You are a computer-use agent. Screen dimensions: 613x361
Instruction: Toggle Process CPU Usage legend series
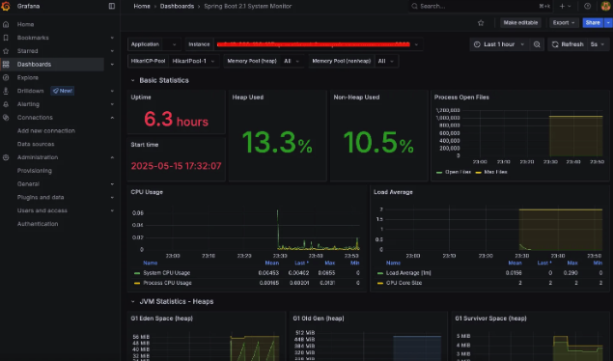[x=167, y=283]
